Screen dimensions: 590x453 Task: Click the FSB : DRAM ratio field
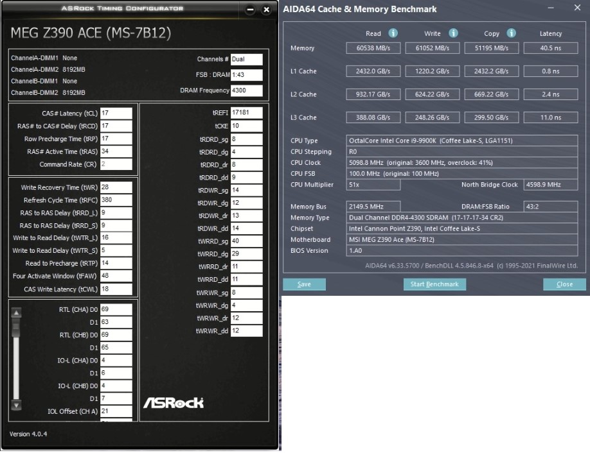pos(246,74)
